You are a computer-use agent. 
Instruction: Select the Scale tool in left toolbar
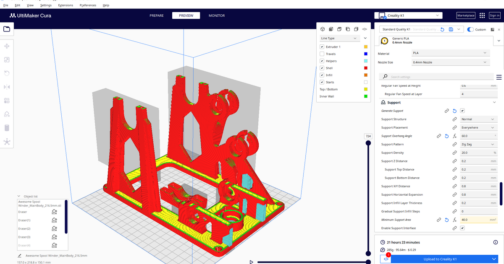click(7, 60)
